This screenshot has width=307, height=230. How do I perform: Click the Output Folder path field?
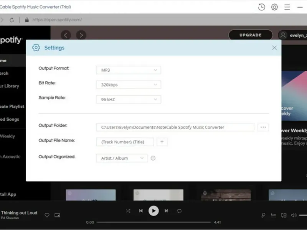175,127
